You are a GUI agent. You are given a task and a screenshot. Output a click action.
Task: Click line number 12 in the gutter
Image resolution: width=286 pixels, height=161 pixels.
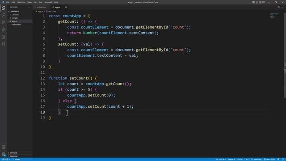(43, 78)
